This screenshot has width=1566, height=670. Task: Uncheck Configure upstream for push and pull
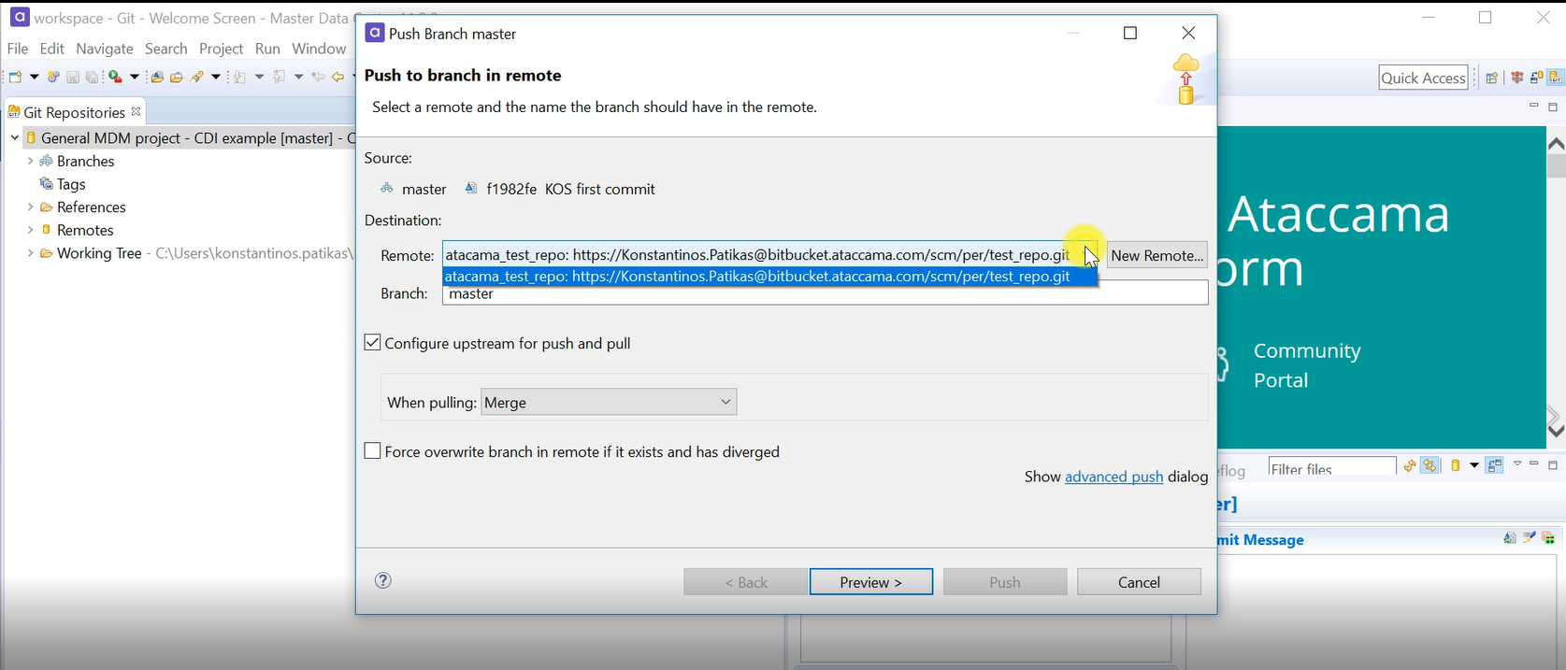coord(372,343)
